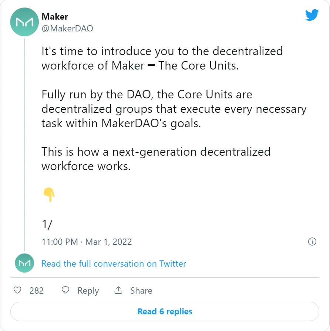Image resolution: width=330 pixels, height=331 pixels.
Task: Click the thread number 1/ text
Action: (47, 224)
